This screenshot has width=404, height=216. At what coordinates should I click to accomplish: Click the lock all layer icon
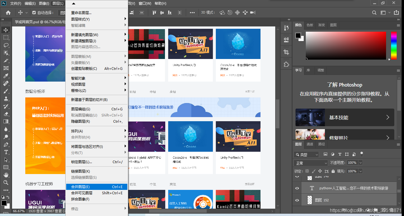tap(333, 171)
